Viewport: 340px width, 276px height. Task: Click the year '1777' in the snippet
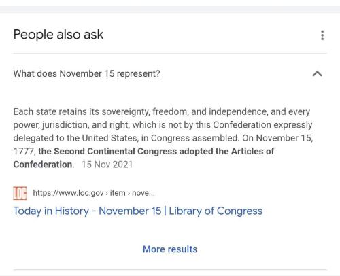coord(23,151)
